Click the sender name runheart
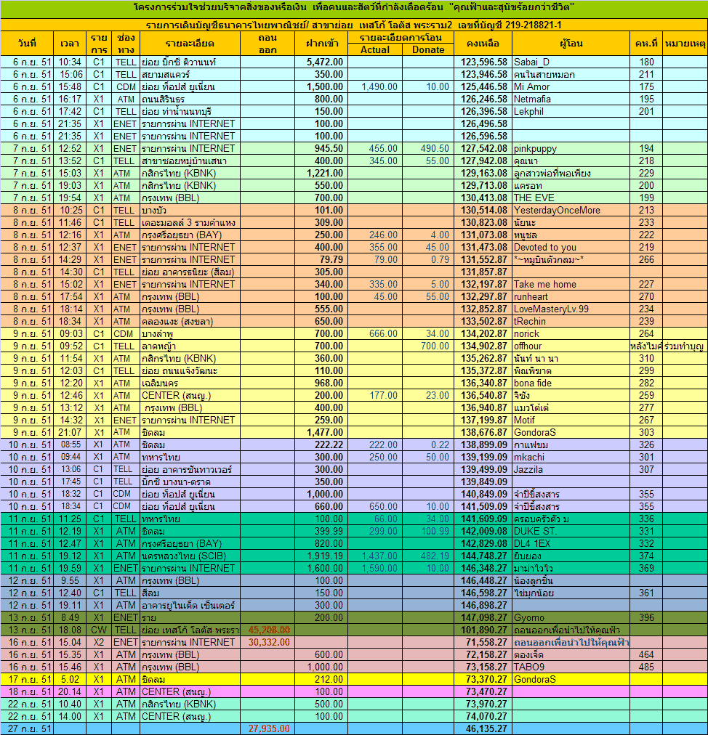The width and height of the screenshot is (708, 735). tap(531, 297)
